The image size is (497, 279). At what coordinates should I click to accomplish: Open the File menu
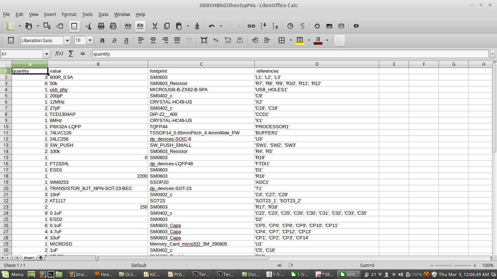pyautogui.click(x=6, y=15)
